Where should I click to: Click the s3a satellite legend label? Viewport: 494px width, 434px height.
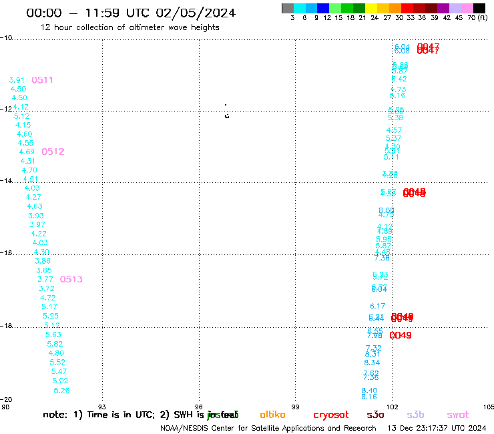coord(375,415)
